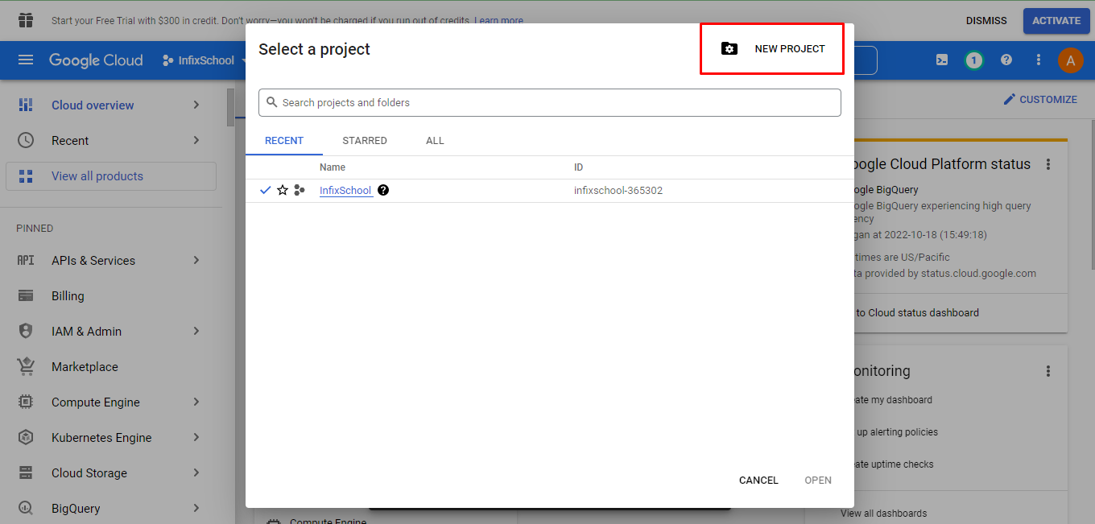Click the project ID infixschool-365302
Viewport: 1095px width, 524px height.
(618, 191)
